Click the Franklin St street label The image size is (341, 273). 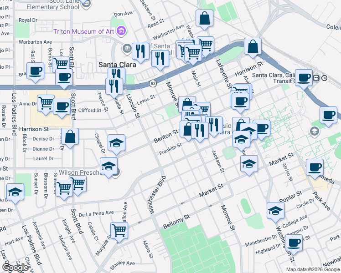[170, 149]
